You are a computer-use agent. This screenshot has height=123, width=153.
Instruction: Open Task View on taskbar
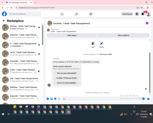coord(9,114)
